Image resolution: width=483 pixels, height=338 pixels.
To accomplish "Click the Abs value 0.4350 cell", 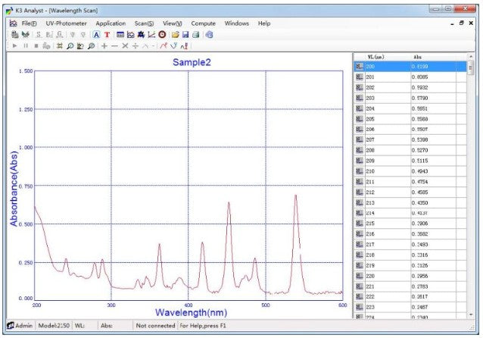I will 433,202.
